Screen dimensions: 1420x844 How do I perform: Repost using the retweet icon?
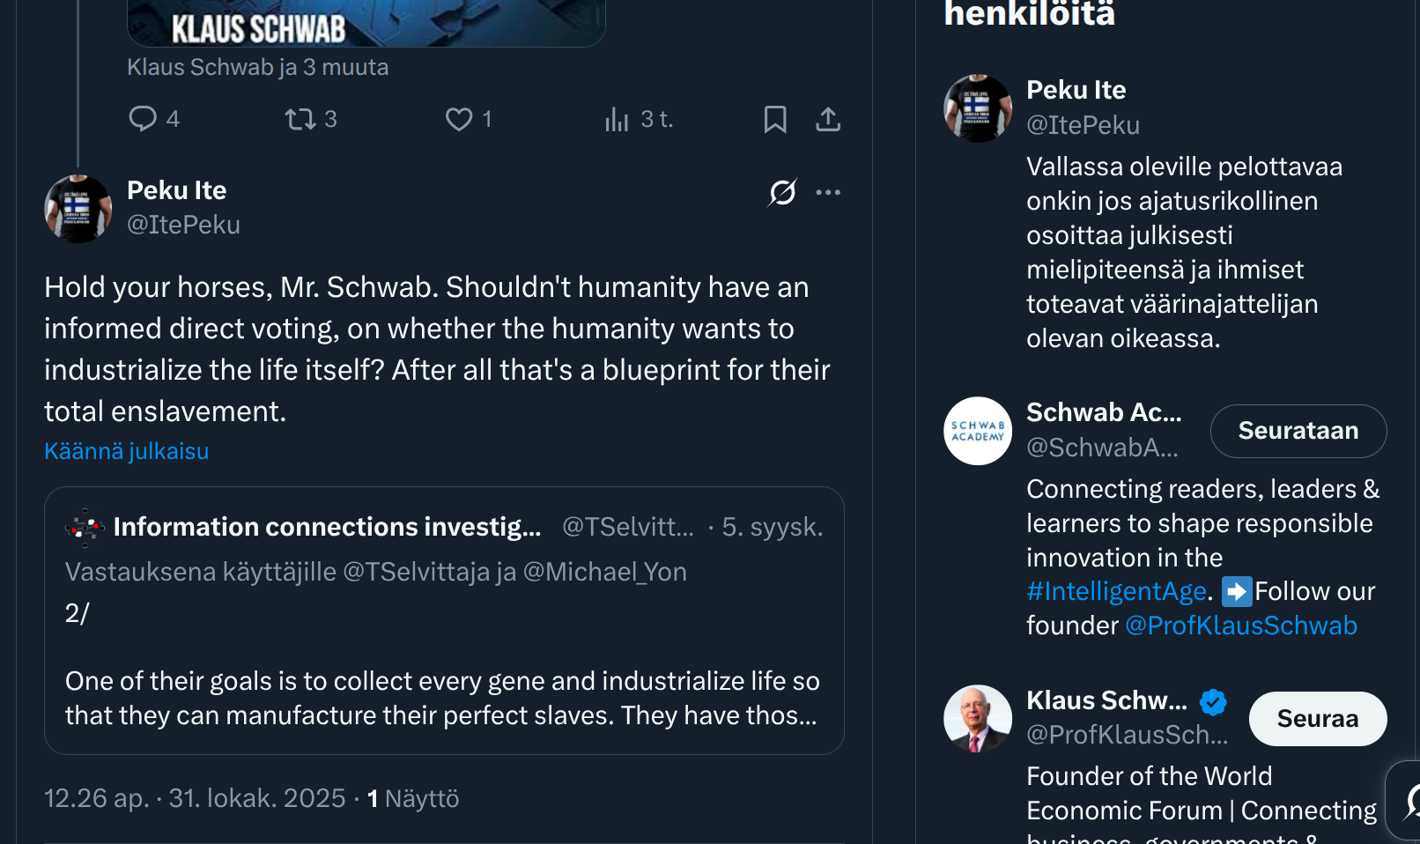coord(300,119)
